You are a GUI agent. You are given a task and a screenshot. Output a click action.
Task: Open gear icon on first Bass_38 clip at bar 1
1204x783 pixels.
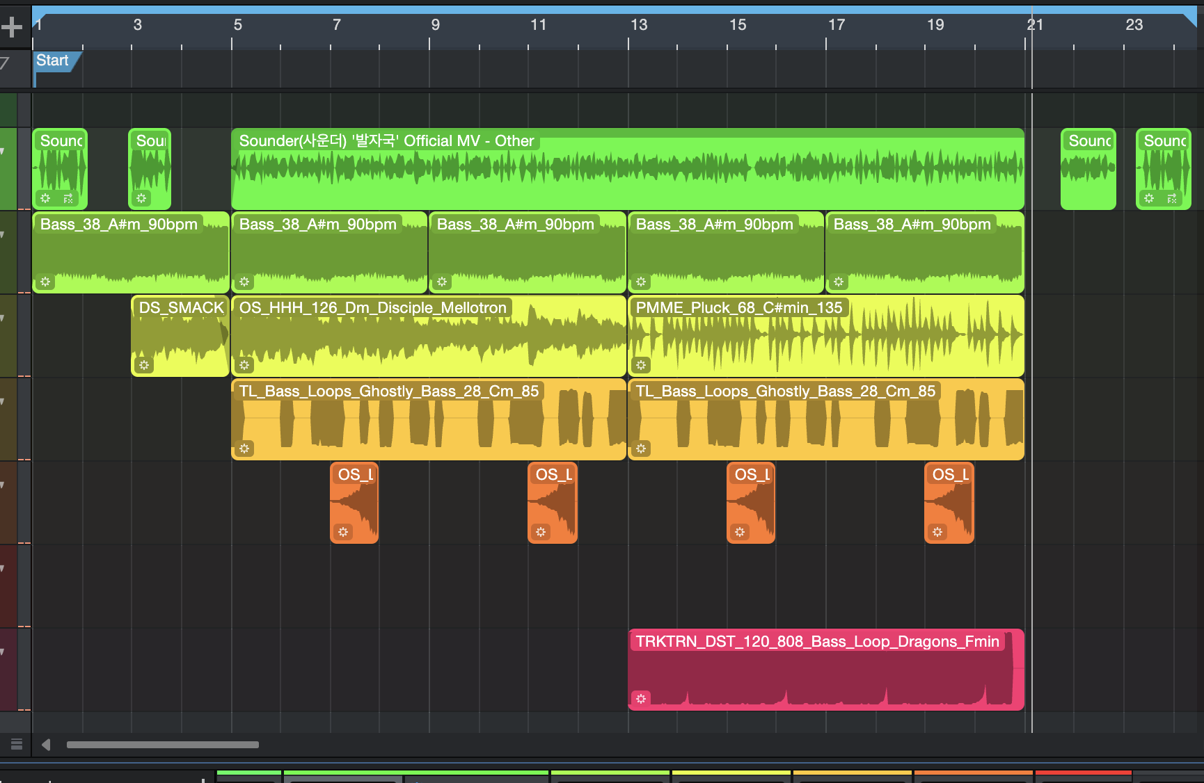45,282
